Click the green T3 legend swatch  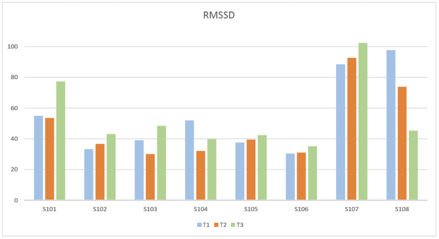pyautogui.click(x=233, y=225)
